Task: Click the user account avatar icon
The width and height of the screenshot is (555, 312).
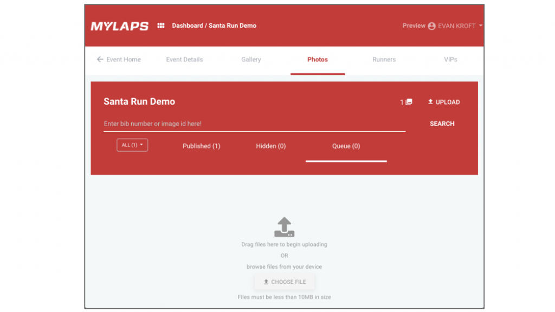Action: 431,26
